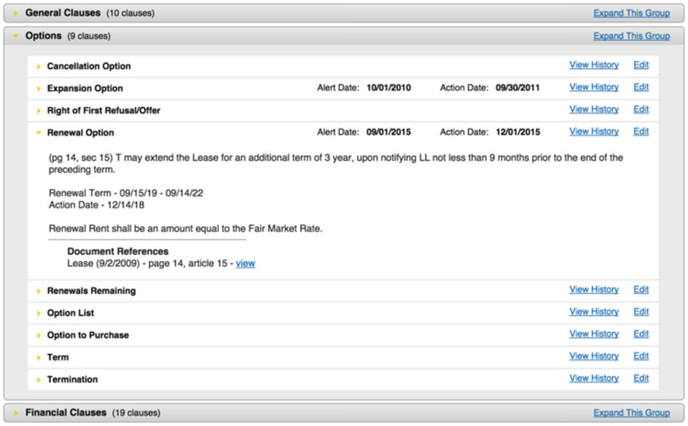
Task: Expand the Cancellation Option clause arrow
Action: coord(39,66)
